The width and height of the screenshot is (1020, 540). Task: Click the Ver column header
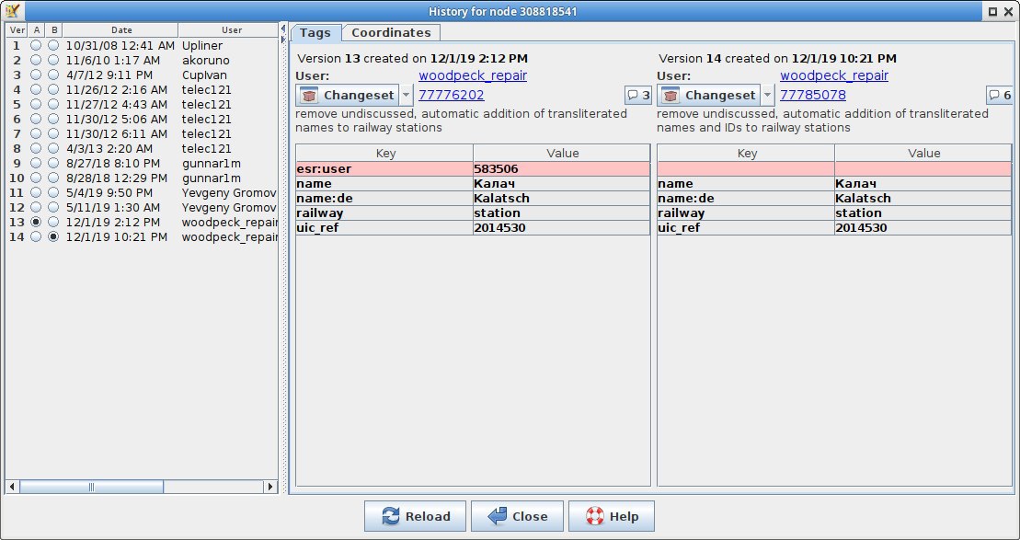[17, 30]
